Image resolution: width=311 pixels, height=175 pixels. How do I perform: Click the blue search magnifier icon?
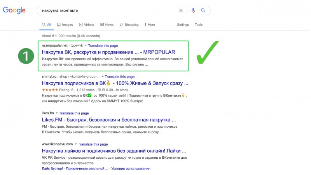pyautogui.click(x=203, y=10)
